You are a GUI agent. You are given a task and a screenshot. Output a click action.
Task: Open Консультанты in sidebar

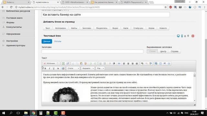click(x=14, y=27)
